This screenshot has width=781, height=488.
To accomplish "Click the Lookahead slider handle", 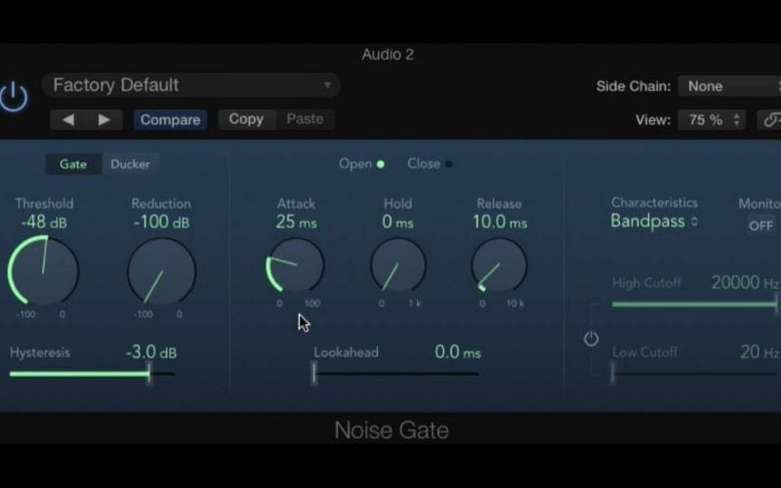I will [x=314, y=373].
